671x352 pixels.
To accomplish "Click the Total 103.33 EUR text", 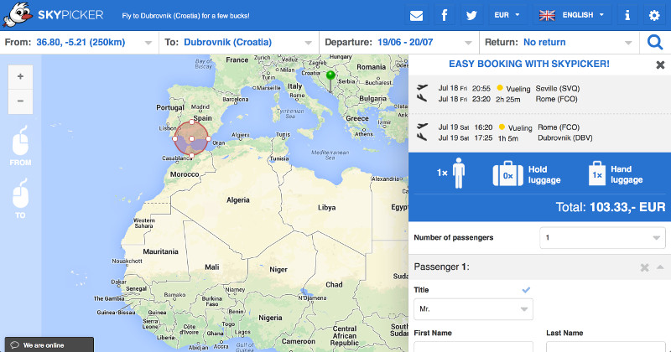I will 611,208.
